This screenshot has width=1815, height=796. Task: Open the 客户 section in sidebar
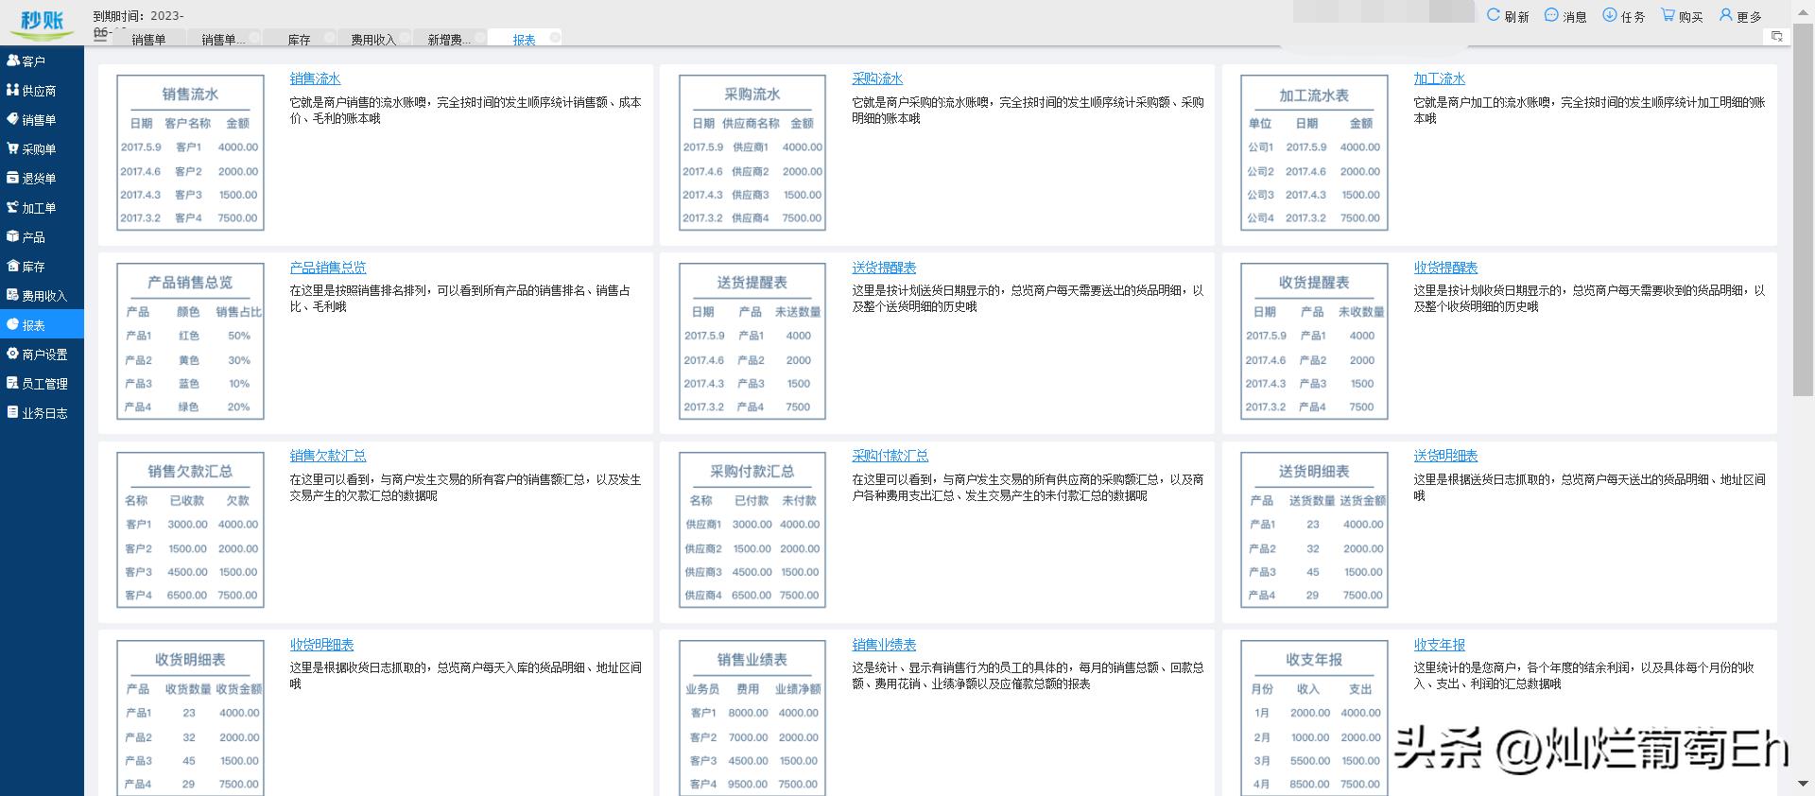click(x=42, y=61)
